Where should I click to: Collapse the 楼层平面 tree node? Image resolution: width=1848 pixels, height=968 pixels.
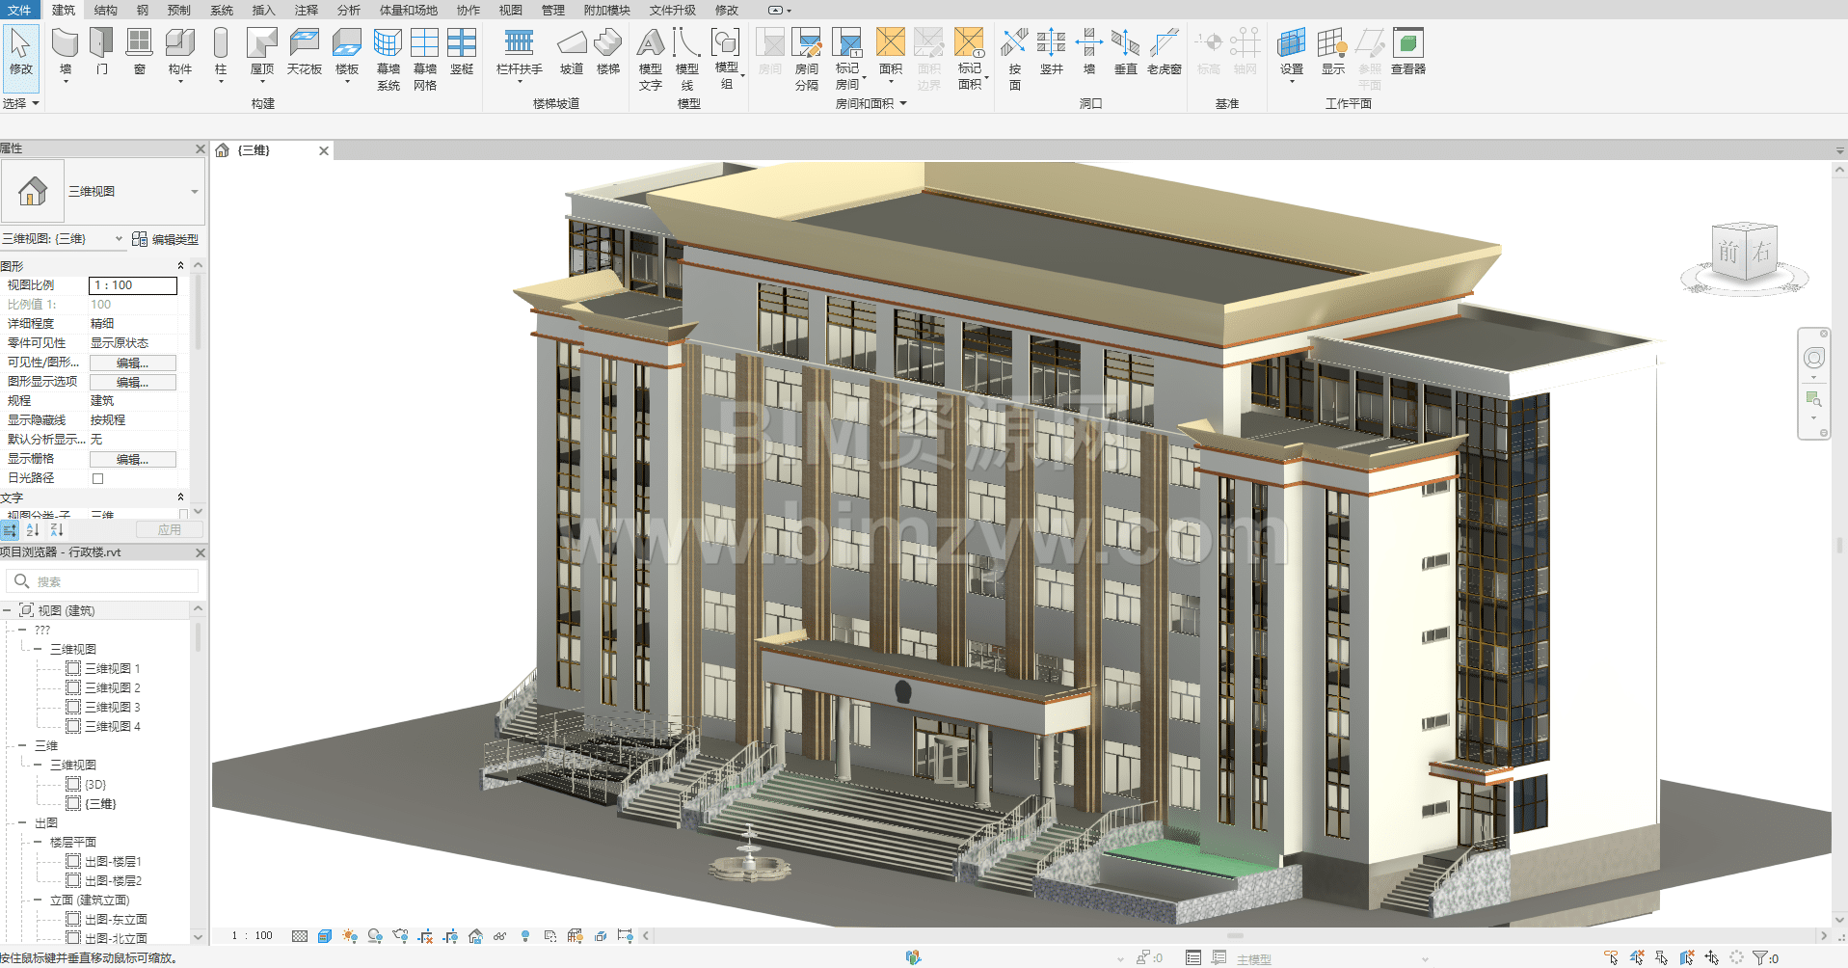39,842
